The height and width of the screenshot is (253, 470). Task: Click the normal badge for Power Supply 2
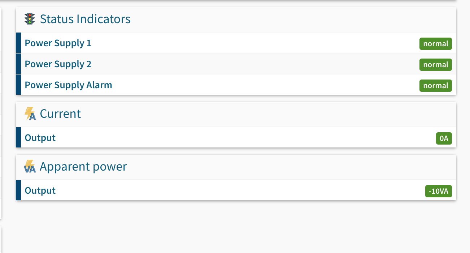(x=436, y=65)
